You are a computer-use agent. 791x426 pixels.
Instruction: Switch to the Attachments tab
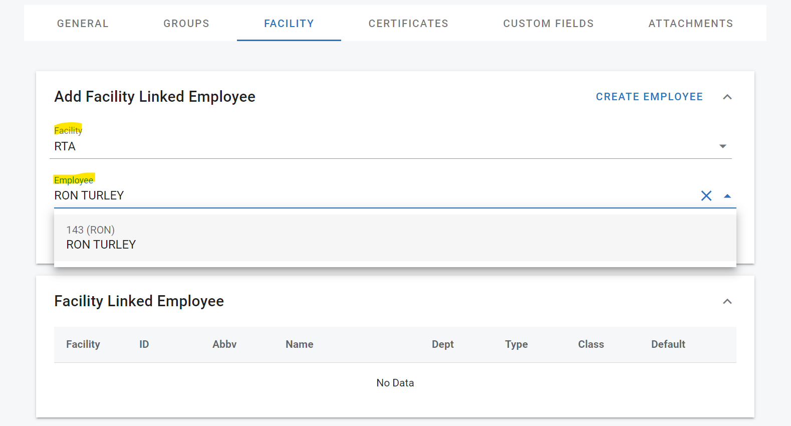(x=690, y=24)
